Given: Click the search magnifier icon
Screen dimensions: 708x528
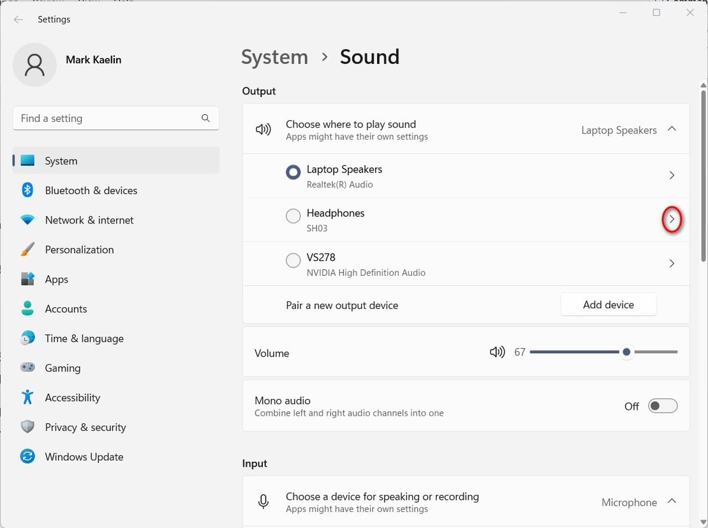Looking at the screenshot, I should click(x=205, y=118).
